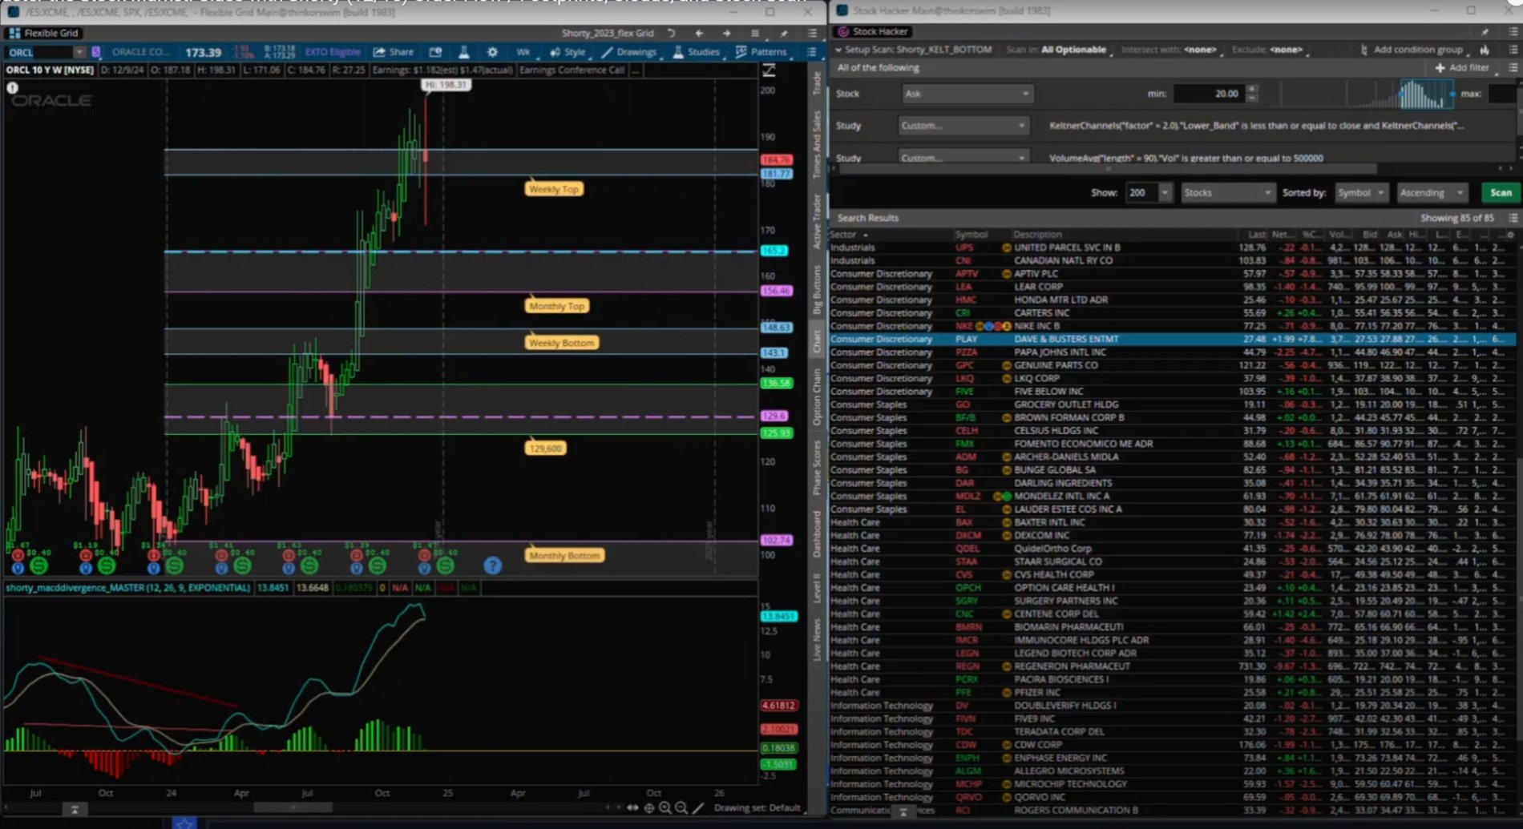
Task: Click the zoom in magnifier below chart
Action: pyautogui.click(x=665, y=808)
